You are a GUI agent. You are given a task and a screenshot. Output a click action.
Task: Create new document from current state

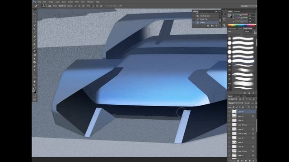point(208,26)
